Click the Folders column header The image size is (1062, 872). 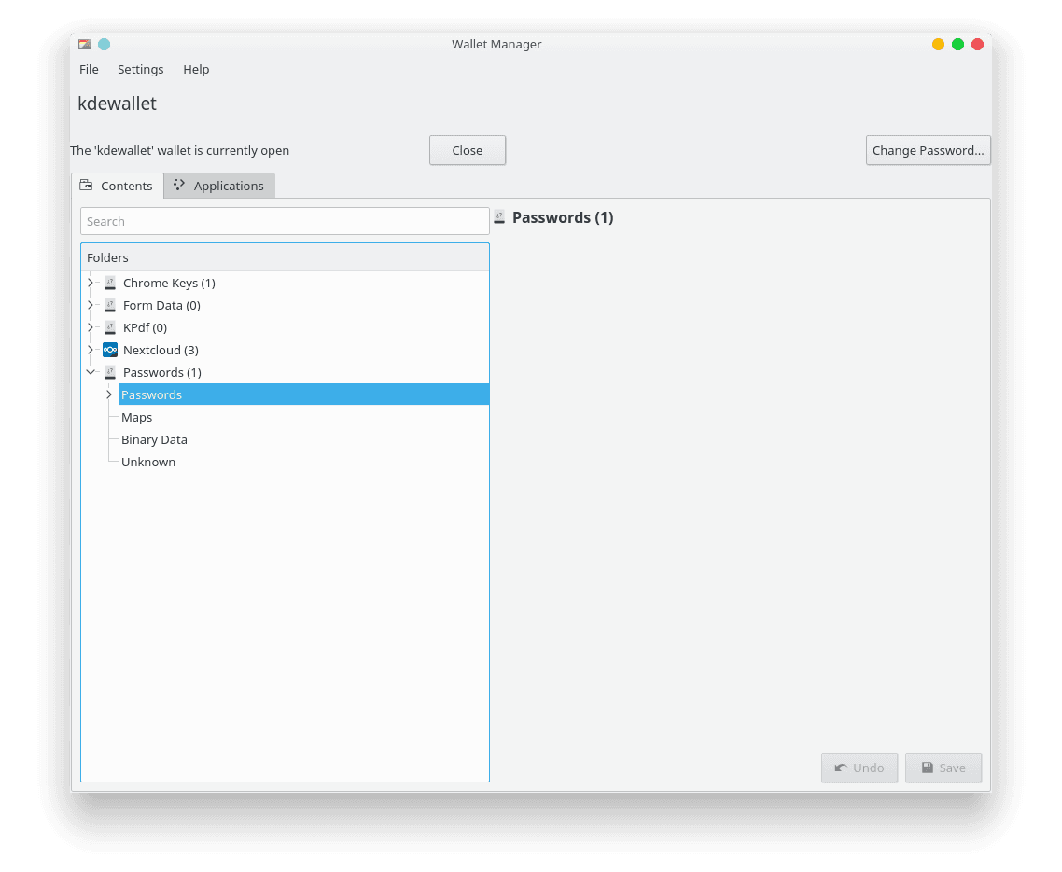tap(285, 258)
